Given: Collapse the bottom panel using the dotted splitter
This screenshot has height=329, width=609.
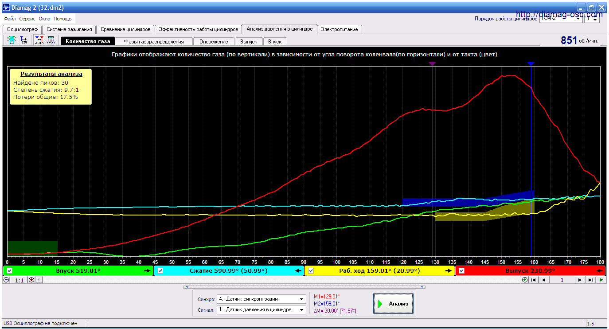Looking at the screenshot, I should (304, 287).
